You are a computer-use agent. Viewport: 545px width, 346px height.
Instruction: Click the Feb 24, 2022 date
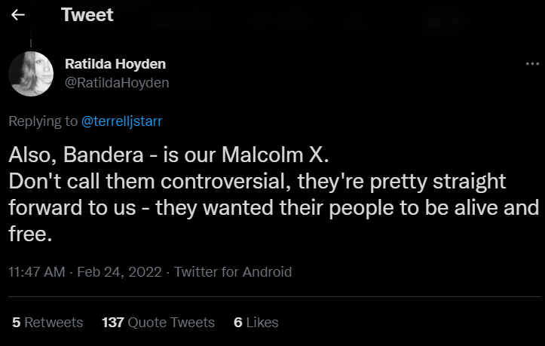tap(120, 271)
